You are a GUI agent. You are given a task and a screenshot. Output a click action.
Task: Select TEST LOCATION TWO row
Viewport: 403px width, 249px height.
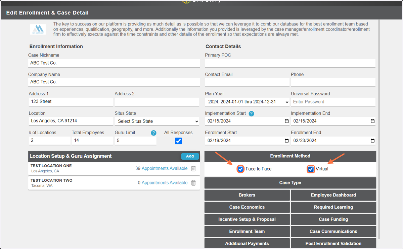coord(114,183)
